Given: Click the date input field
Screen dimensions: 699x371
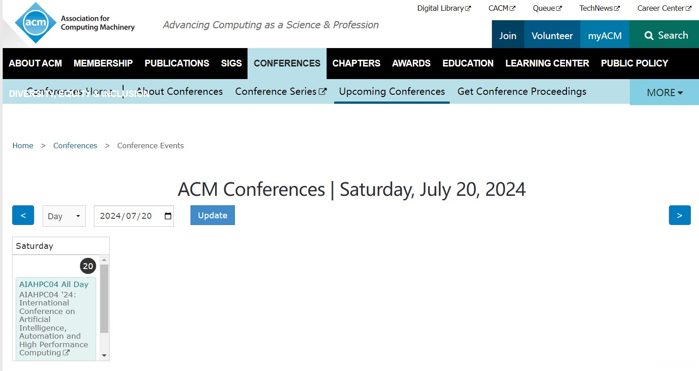Looking at the screenshot, I should (x=126, y=216).
